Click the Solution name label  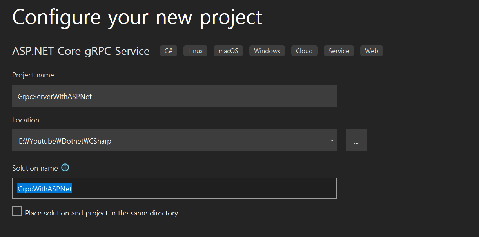tap(35, 168)
